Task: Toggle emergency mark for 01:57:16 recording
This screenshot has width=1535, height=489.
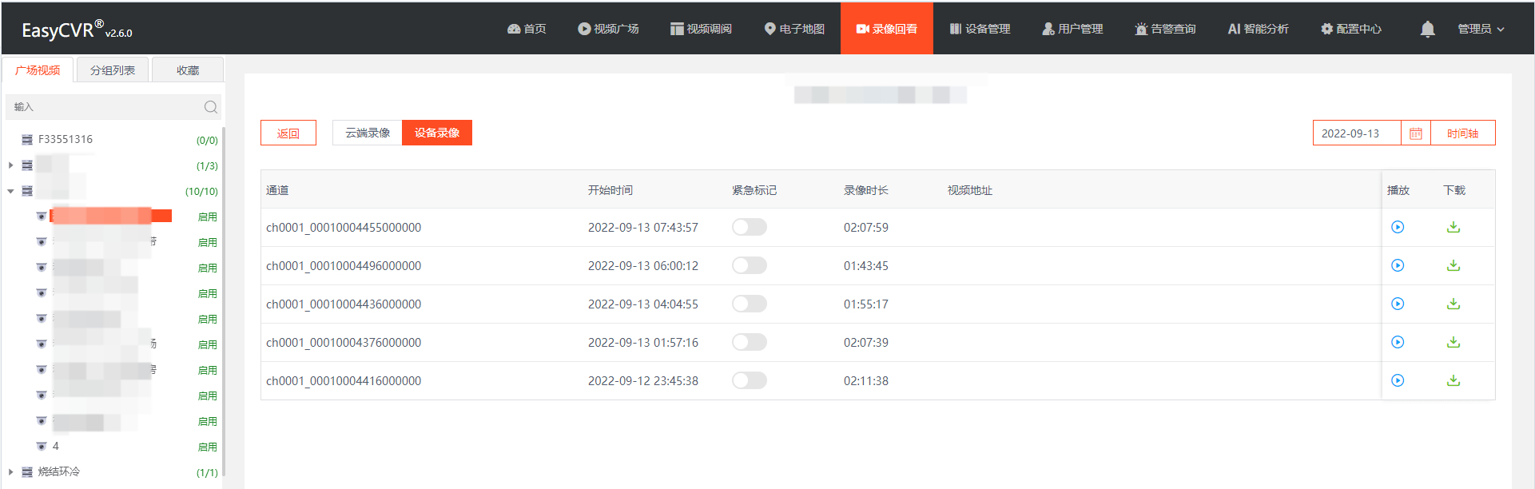Action: [750, 342]
